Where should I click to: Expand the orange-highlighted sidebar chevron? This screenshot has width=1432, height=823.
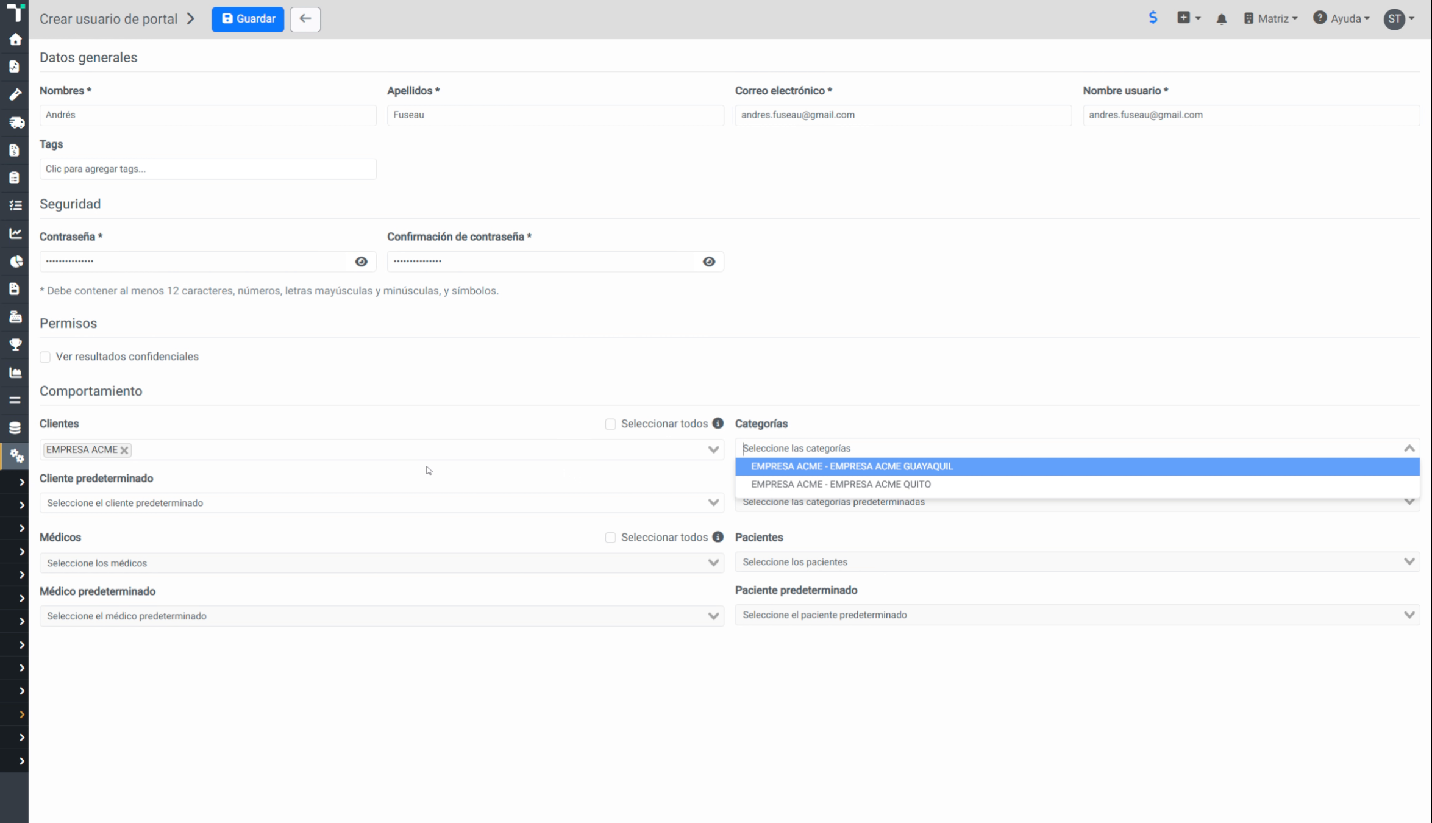(22, 714)
